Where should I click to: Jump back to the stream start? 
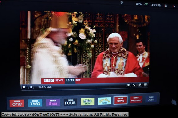pyautogui.click(x=31, y=87)
